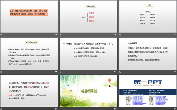Image resolution: width=177 pixels, height=110 pixels.
Task: Click the red 听清楚 item on slide 20
Action: click(x=92, y=13)
